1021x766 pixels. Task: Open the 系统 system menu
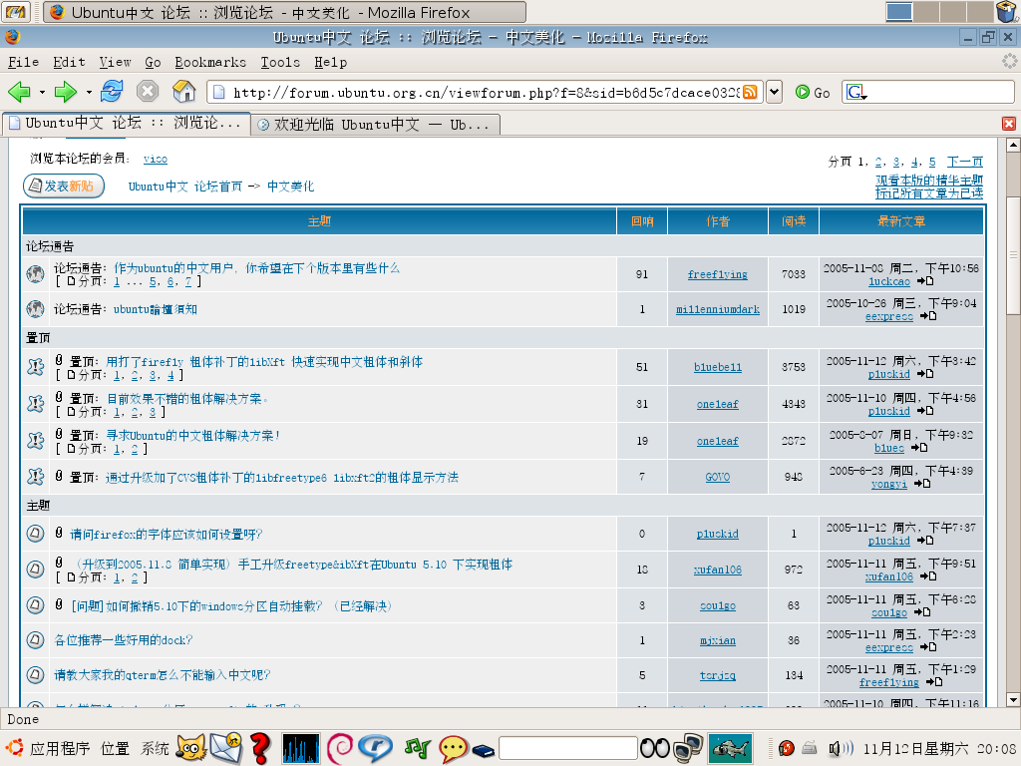[155, 748]
